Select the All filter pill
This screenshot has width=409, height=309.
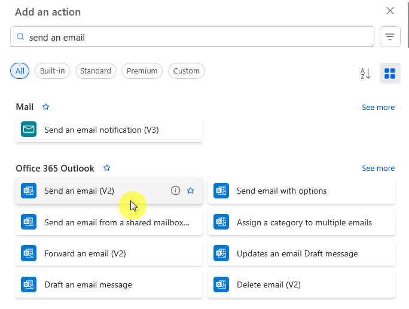(x=20, y=71)
